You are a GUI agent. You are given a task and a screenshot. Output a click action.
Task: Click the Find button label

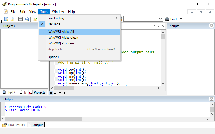[173, 19]
